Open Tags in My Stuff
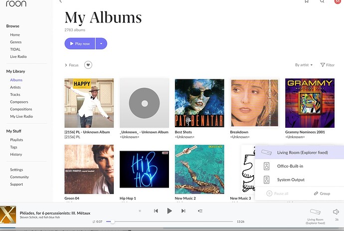The image size is (344, 231). point(13,147)
